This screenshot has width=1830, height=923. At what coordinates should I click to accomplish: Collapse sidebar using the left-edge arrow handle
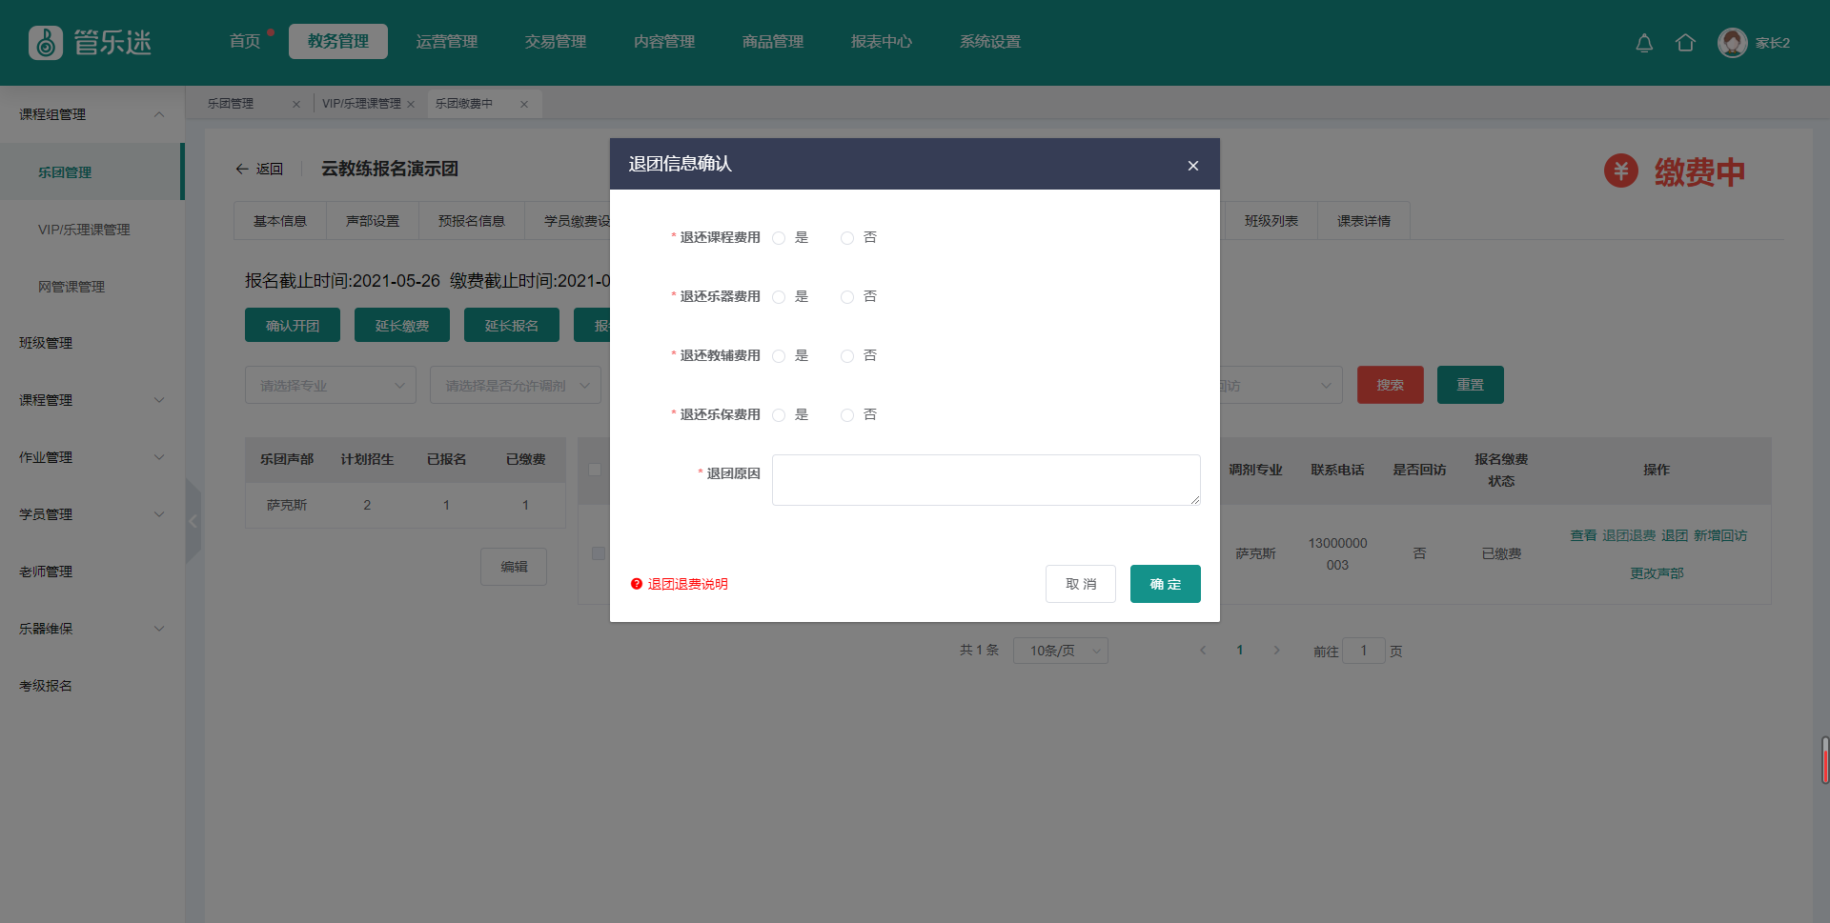click(193, 521)
